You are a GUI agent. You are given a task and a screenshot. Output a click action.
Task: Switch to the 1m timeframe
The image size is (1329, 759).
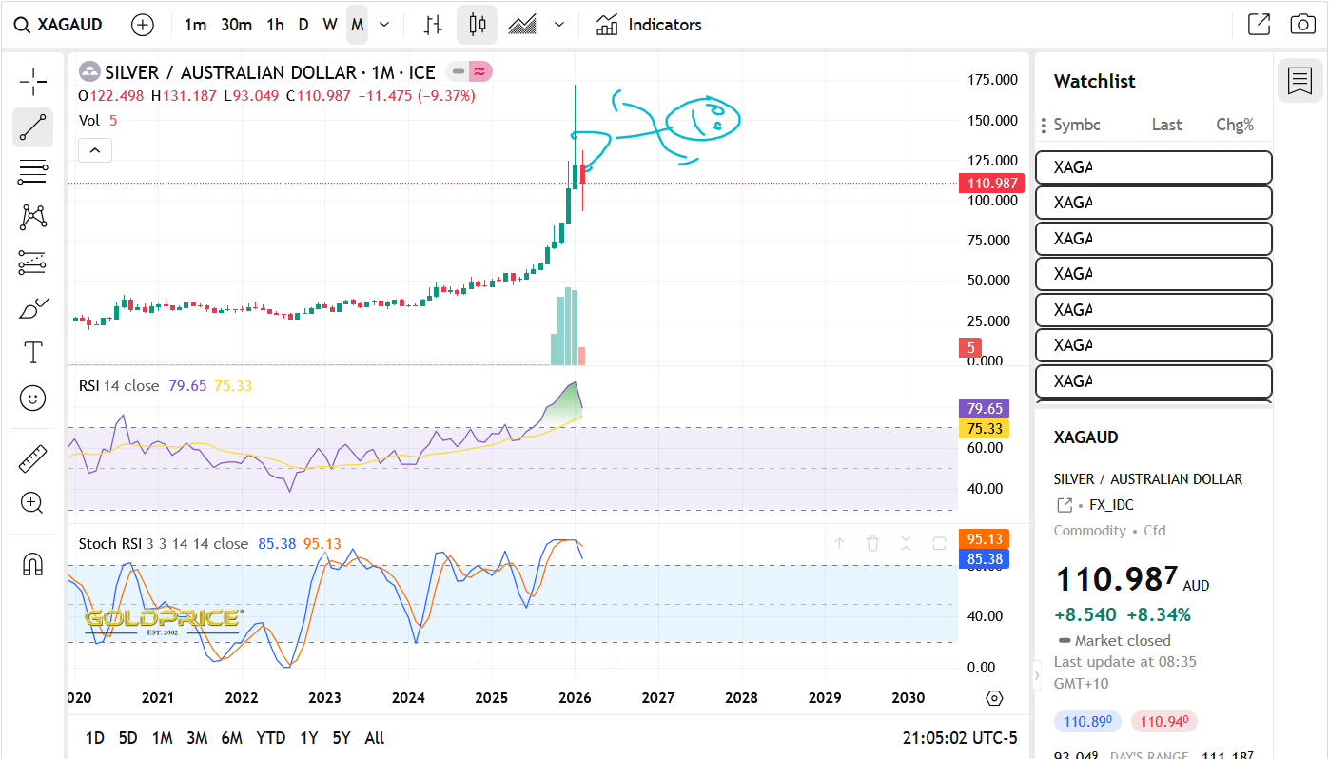[x=195, y=25]
